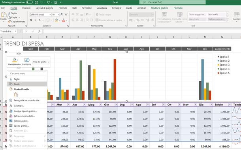Switch to the Inserisci ribbon tab
Viewport: 241px width, 150px height.
26,8
